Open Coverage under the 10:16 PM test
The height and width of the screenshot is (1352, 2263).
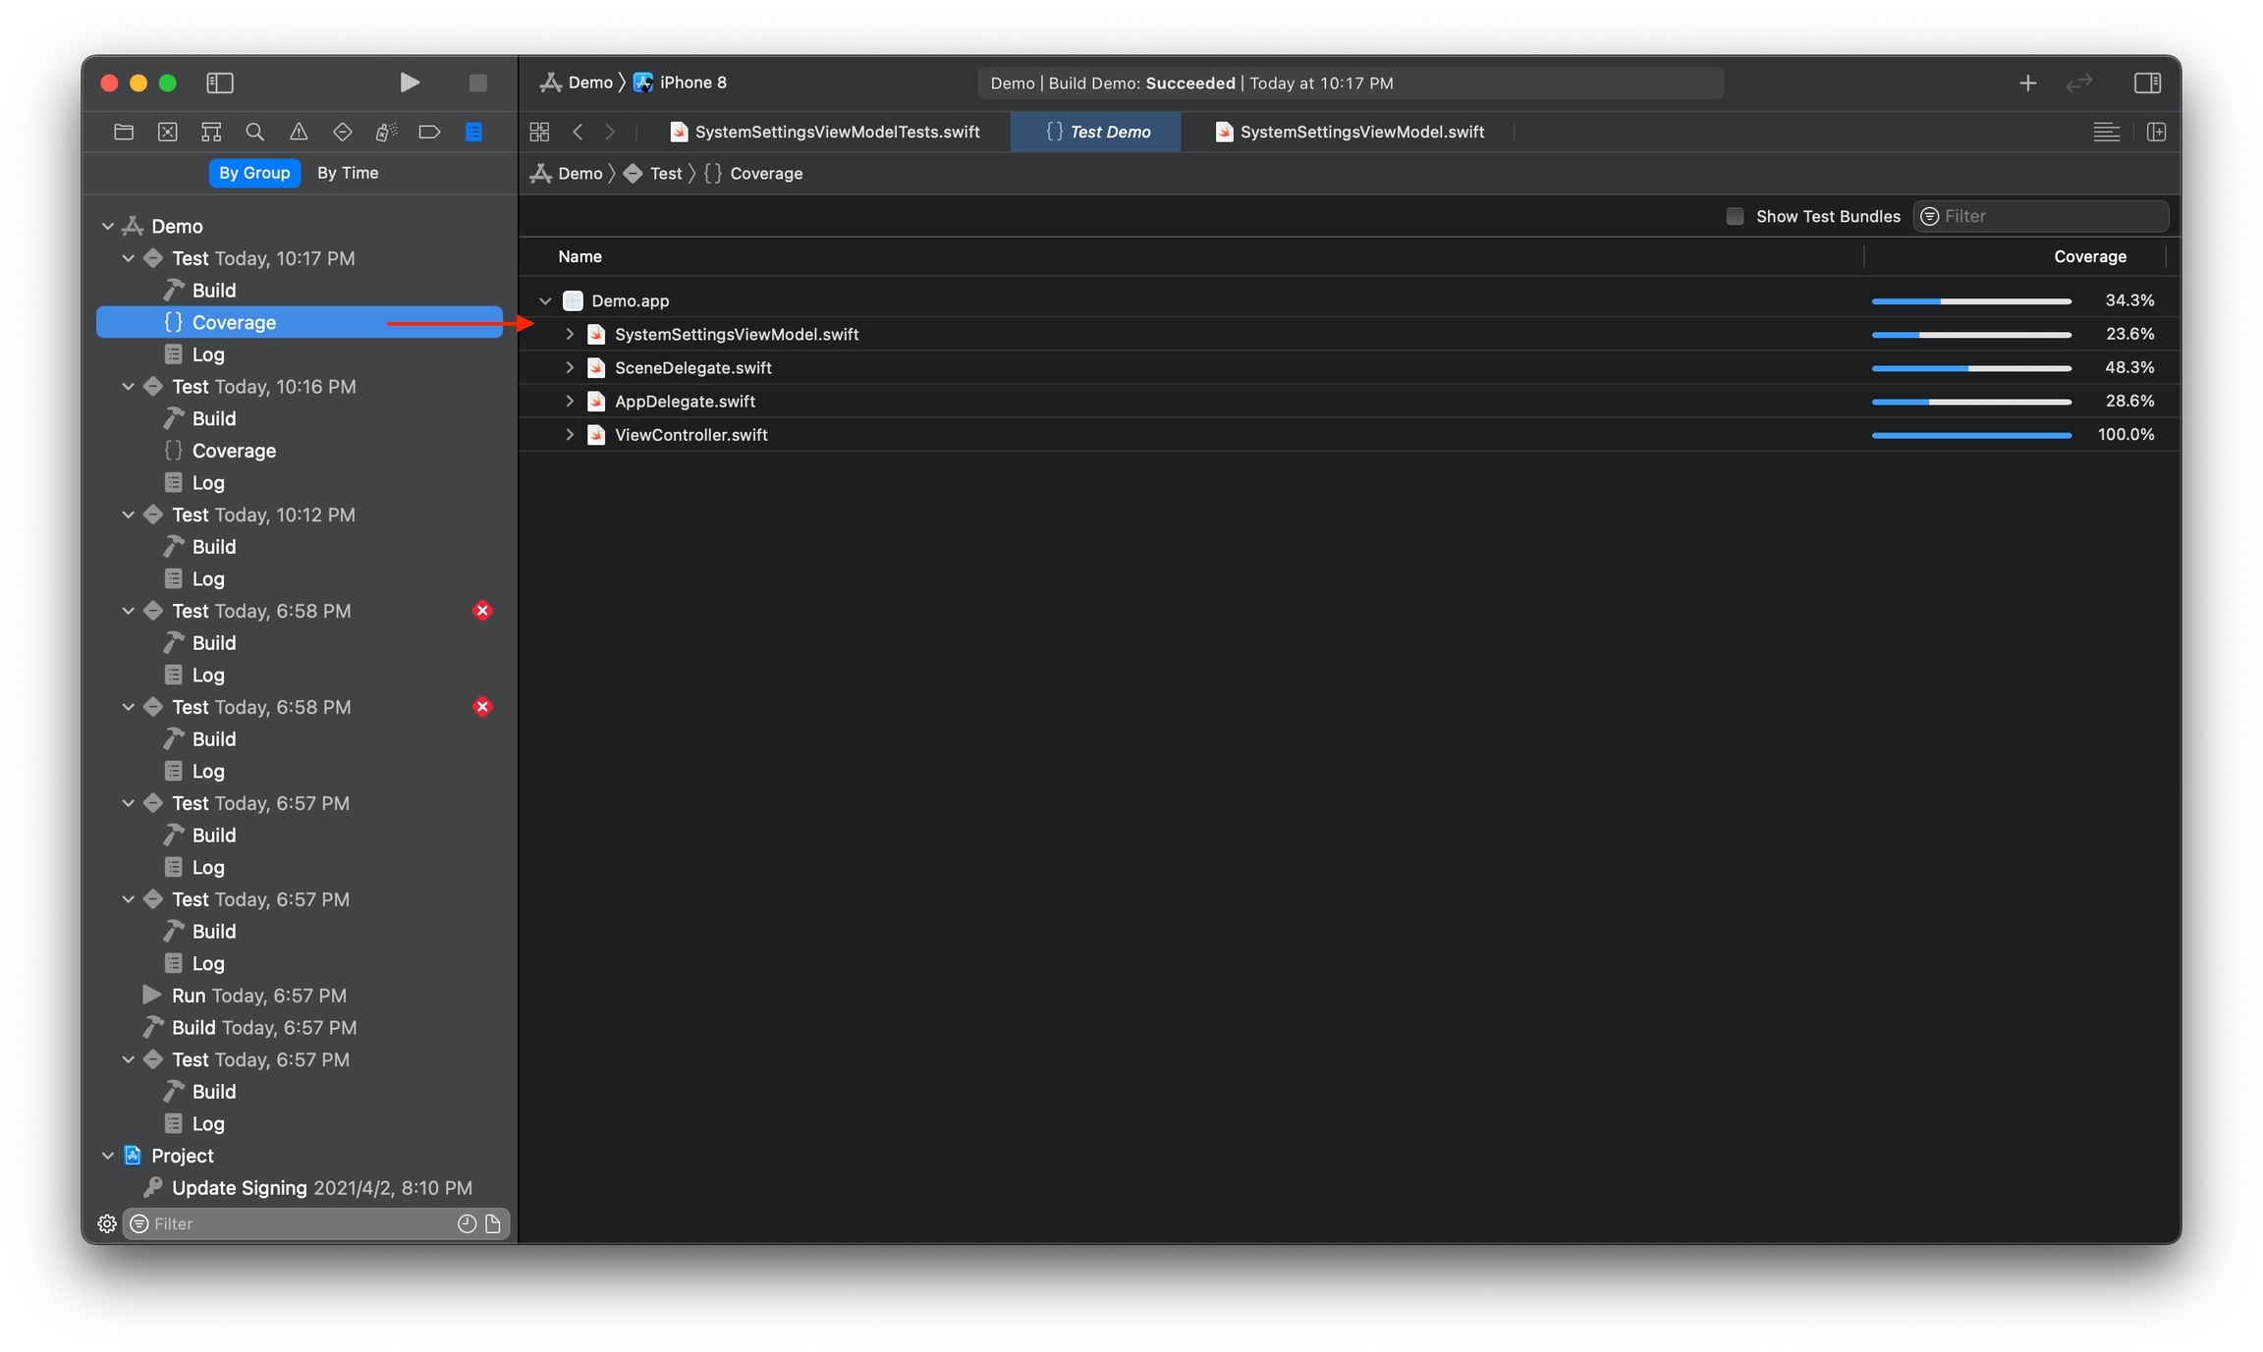(234, 451)
